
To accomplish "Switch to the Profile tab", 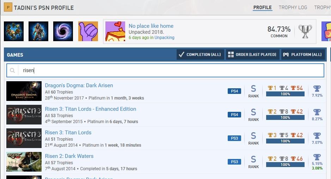I will 262,8.
